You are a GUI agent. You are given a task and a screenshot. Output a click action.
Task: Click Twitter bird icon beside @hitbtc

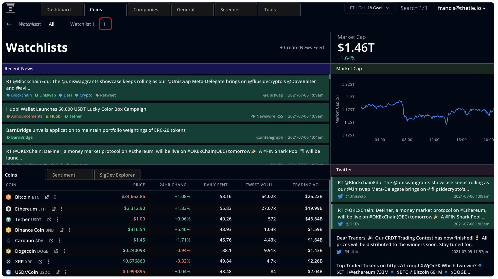tap(339, 252)
